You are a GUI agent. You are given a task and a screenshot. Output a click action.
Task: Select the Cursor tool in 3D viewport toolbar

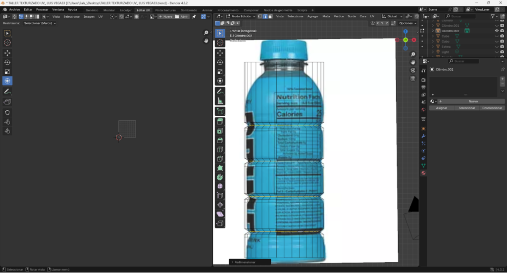[220, 43]
